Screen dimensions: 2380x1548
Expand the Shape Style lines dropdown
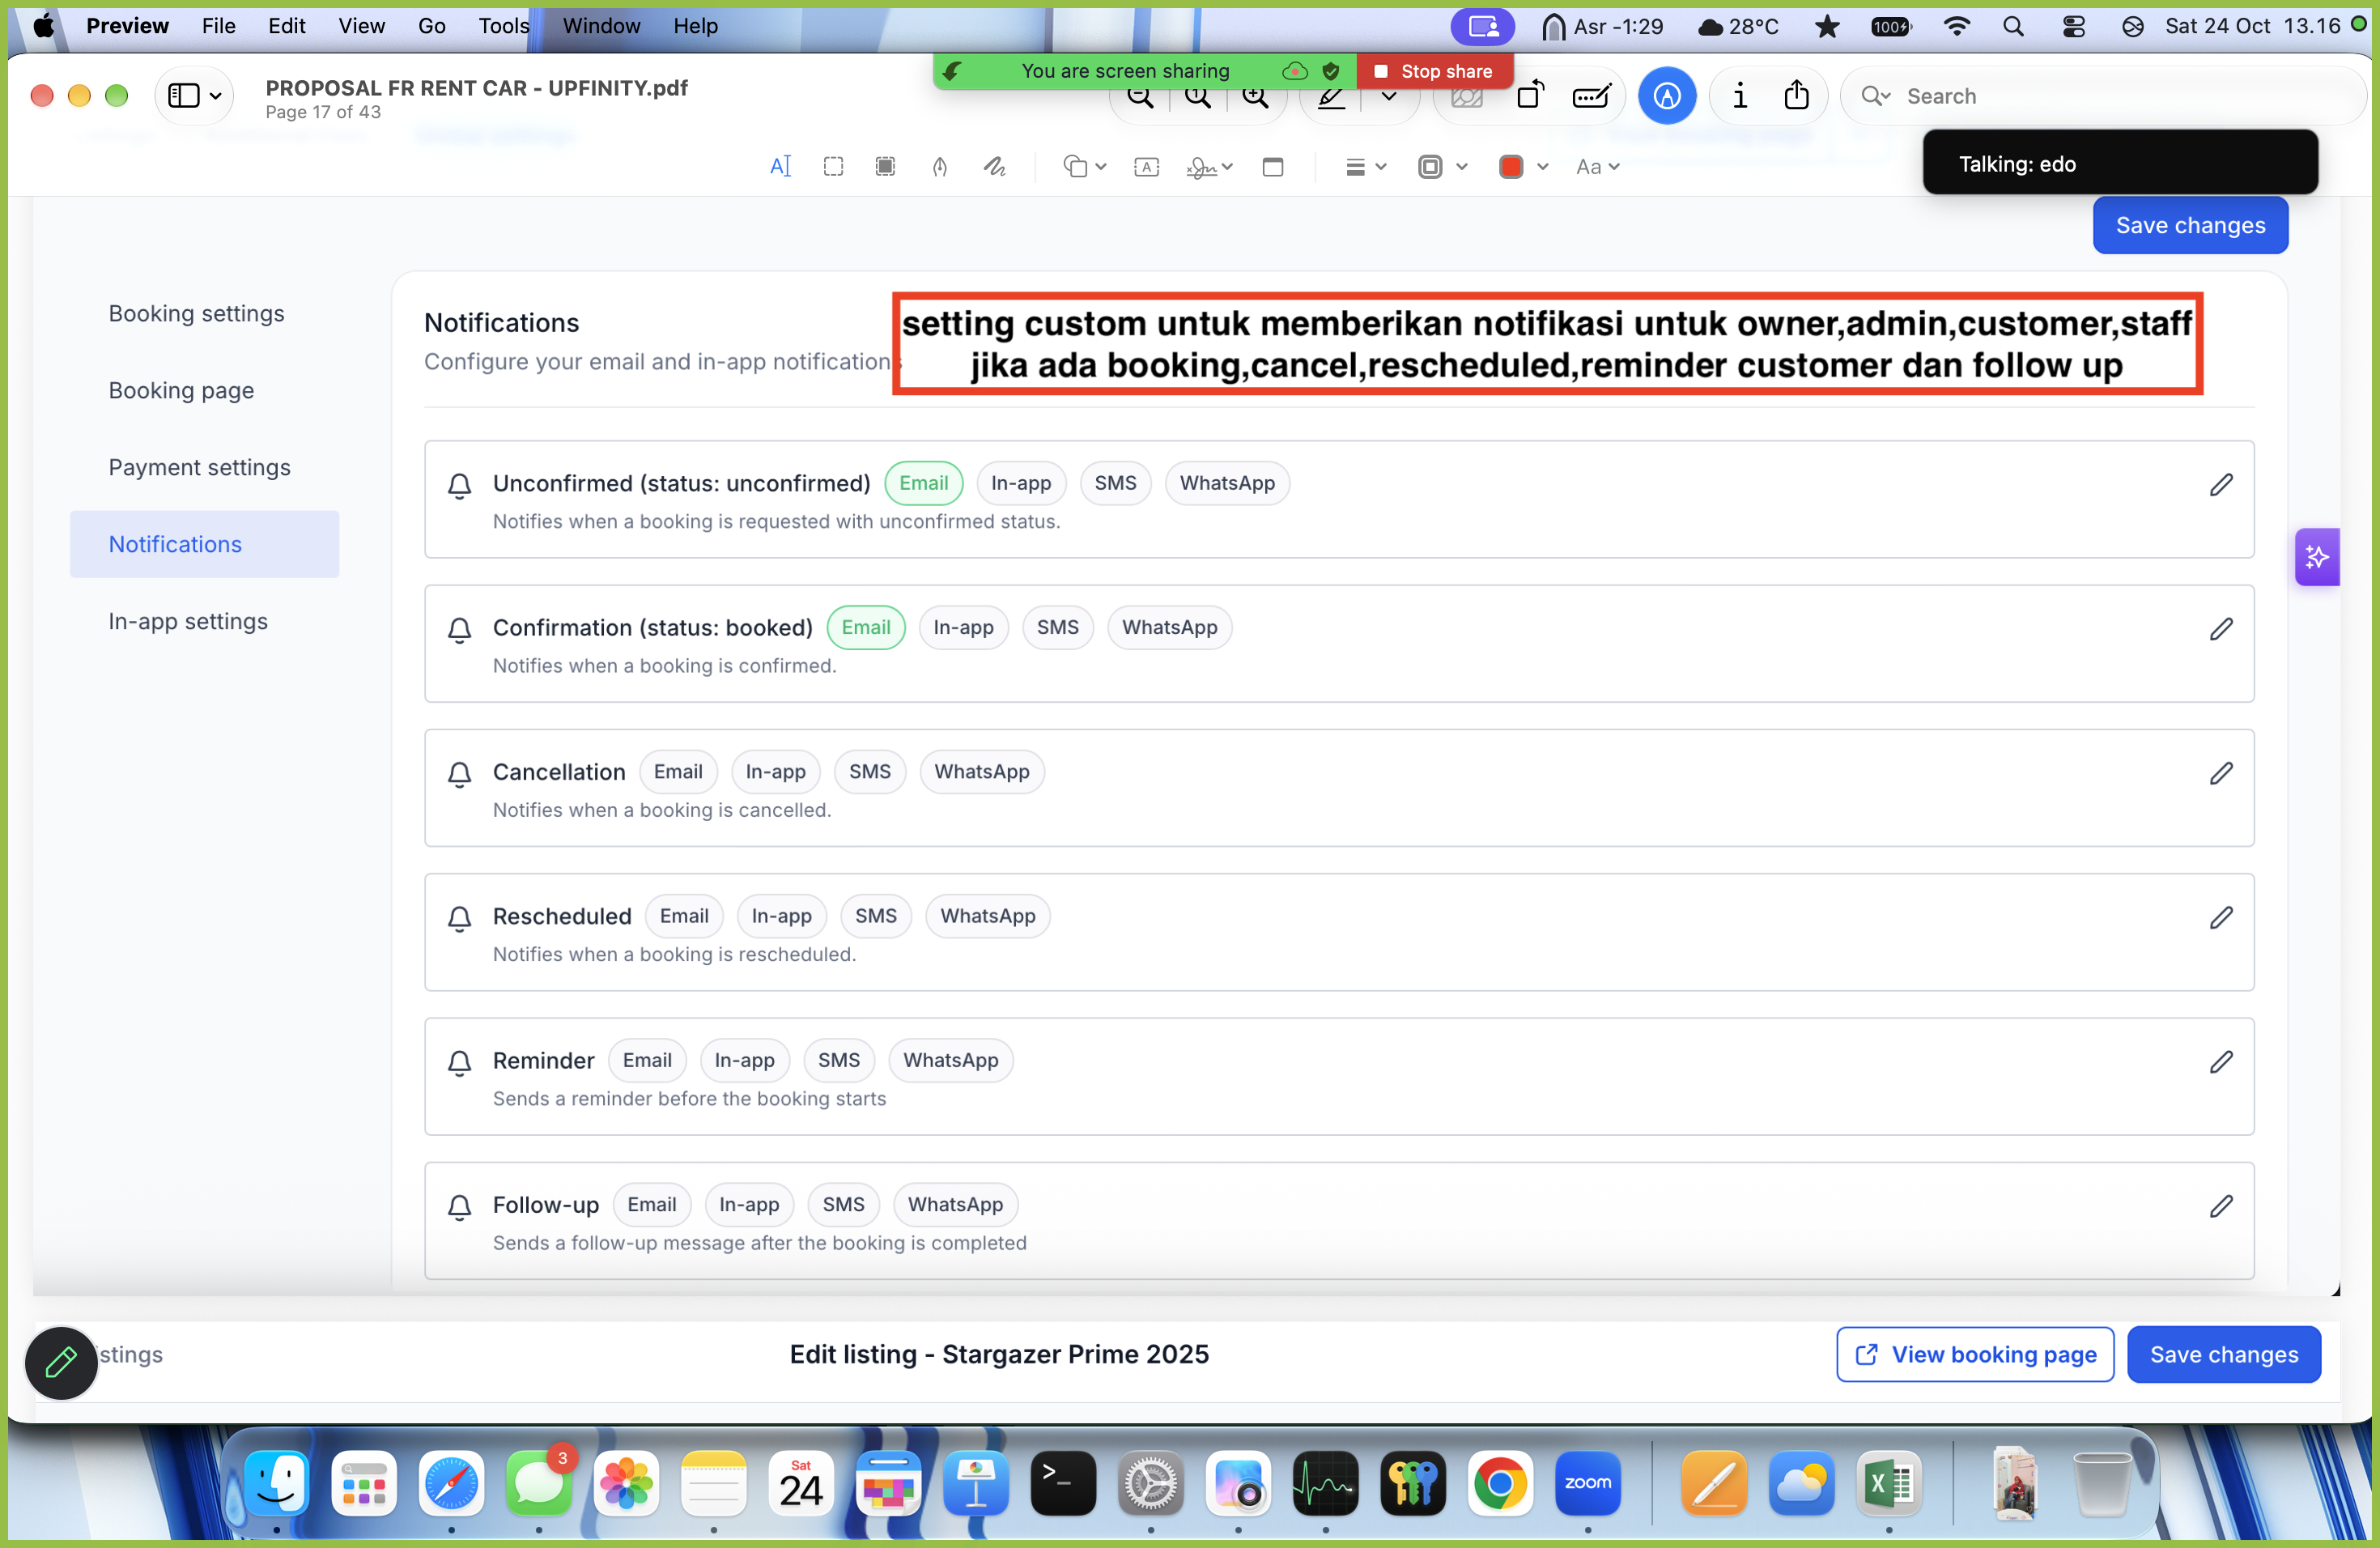[x=1365, y=167]
